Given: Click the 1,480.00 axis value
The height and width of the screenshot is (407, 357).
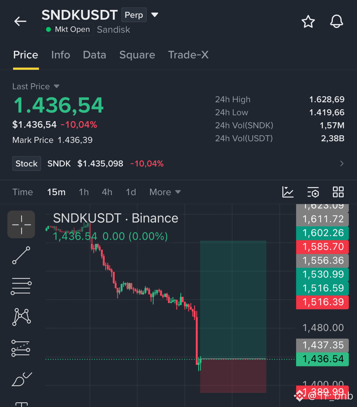Looking at the screenshot, I should (x=323, y=328).
